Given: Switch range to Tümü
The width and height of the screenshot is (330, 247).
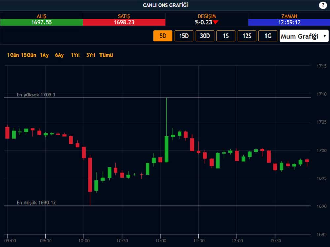Looking at the screenshot, I should coord(106,55).
